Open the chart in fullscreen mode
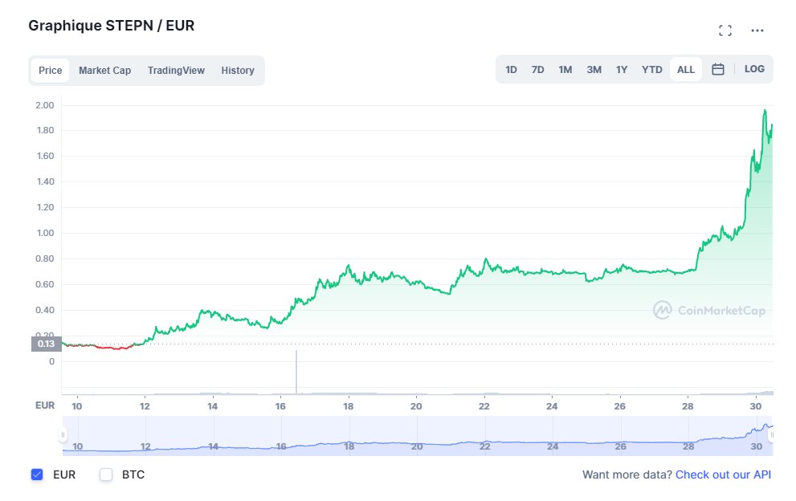 click(725, 31)
